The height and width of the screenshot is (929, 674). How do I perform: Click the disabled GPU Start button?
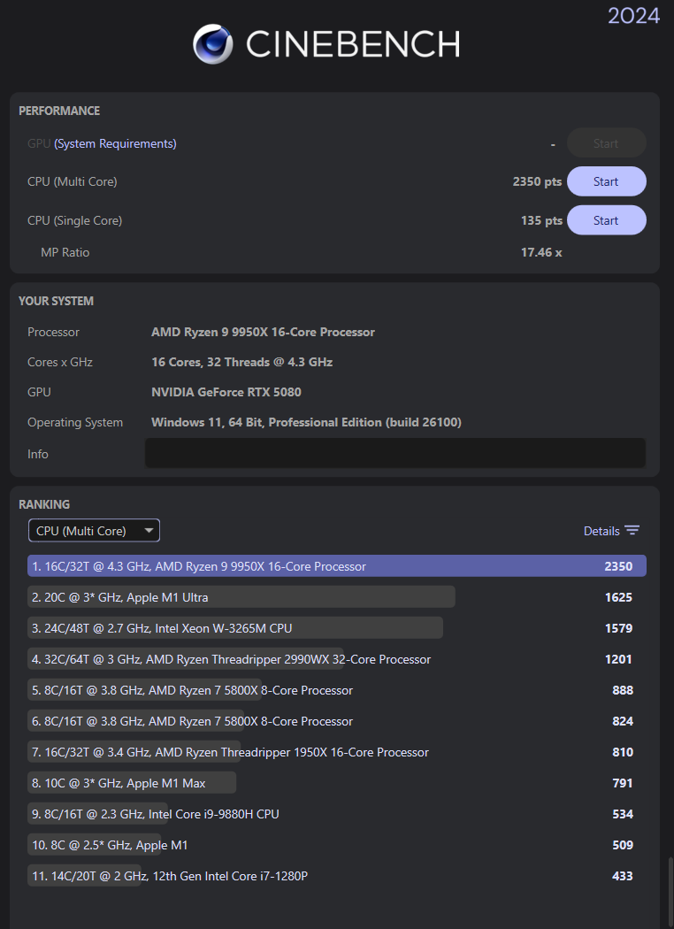(x=606, y=142)
